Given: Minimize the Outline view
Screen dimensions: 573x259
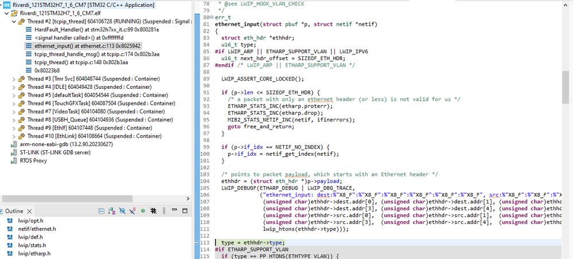Looking at the screenshot, I should pos(174,210).
